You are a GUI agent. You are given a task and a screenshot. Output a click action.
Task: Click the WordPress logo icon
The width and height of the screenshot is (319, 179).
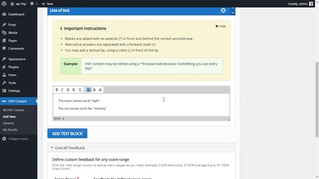point(4,3)
